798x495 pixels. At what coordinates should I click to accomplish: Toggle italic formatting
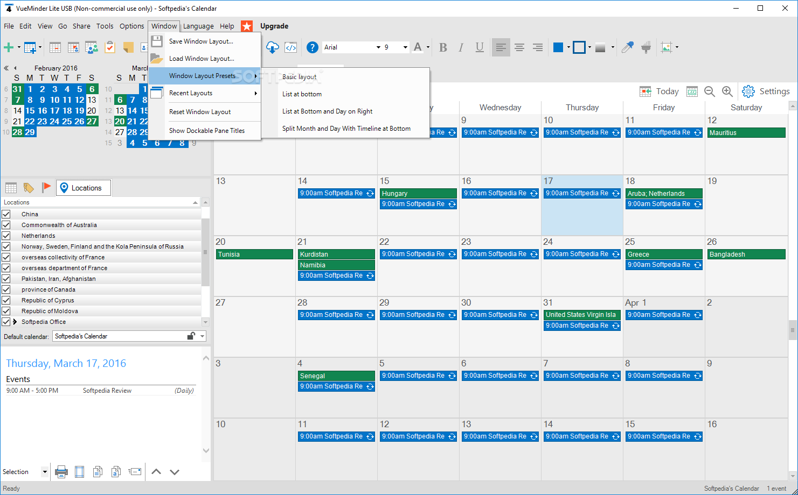461,47
